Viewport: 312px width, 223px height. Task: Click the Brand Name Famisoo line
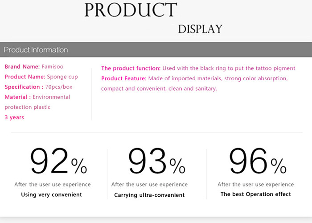coord(34,66)
